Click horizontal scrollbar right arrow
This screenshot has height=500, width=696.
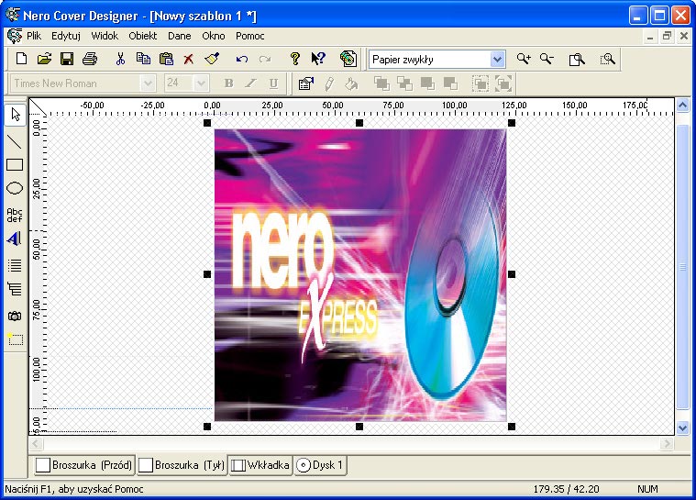pos(667,443)
